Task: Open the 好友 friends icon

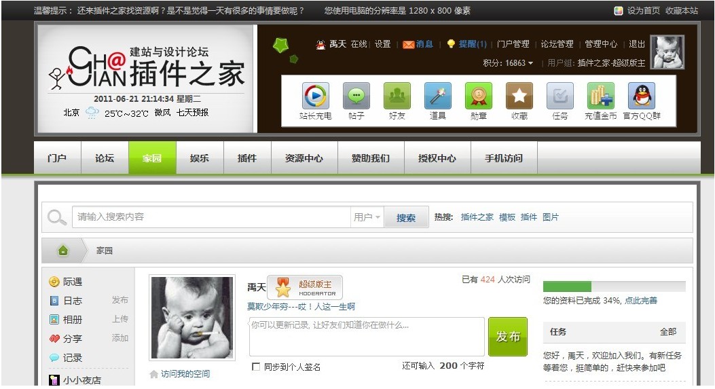Action: tap(397, 96)
